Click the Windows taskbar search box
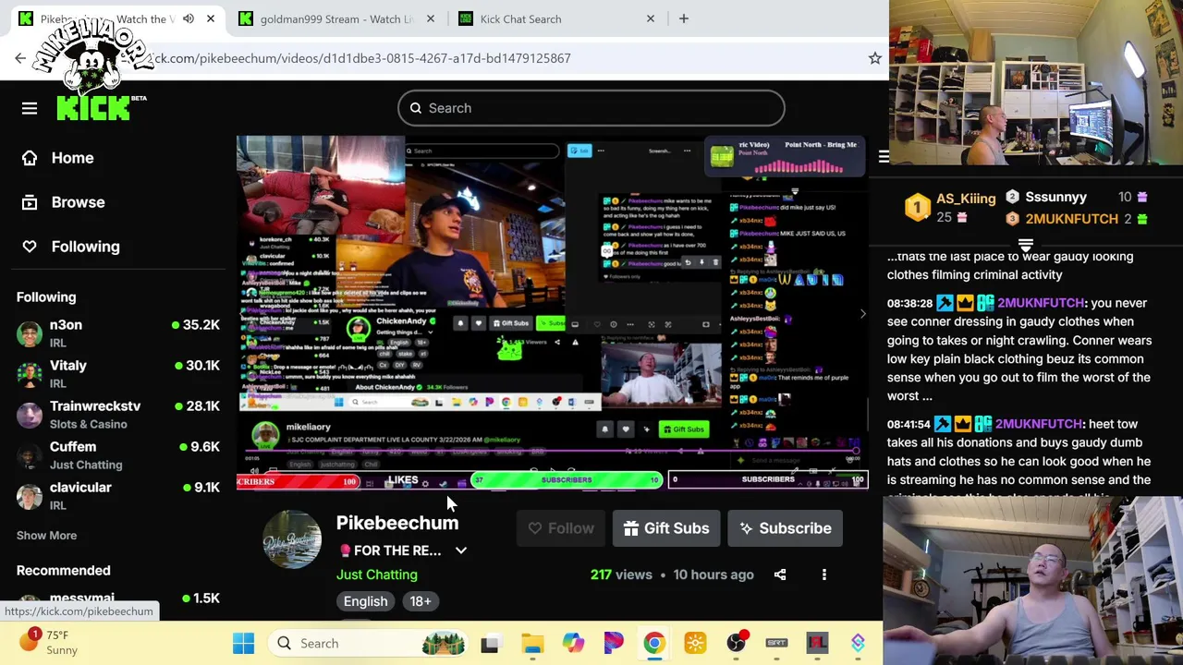The width and height of the screenshot is (1183, 665). coord(367,643)
